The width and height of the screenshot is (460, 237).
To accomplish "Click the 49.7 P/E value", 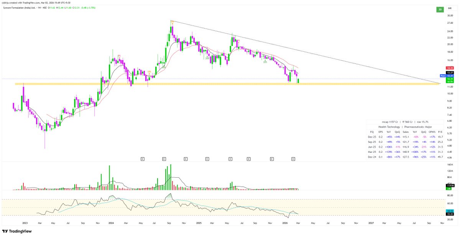I will [x=440, y=157].
